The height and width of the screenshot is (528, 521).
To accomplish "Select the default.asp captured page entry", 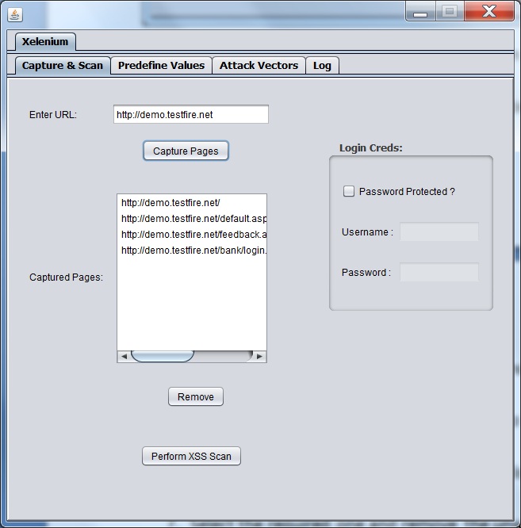I will 193,219.
